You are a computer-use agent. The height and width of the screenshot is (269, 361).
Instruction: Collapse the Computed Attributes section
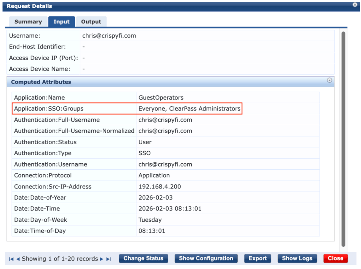pos(329,81)
